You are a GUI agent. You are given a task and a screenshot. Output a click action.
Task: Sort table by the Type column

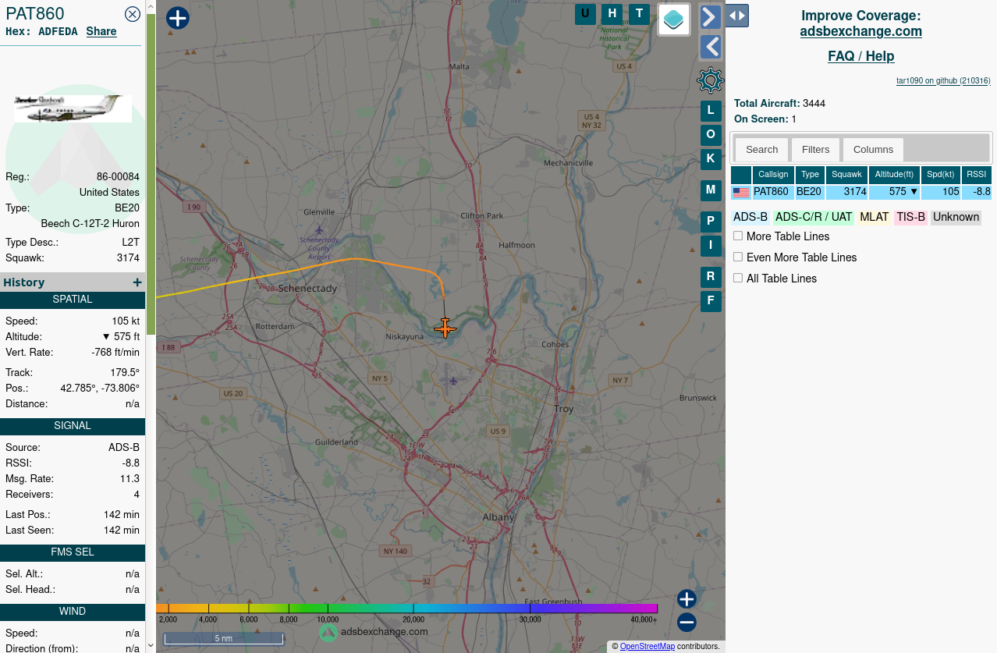(811, 175)
